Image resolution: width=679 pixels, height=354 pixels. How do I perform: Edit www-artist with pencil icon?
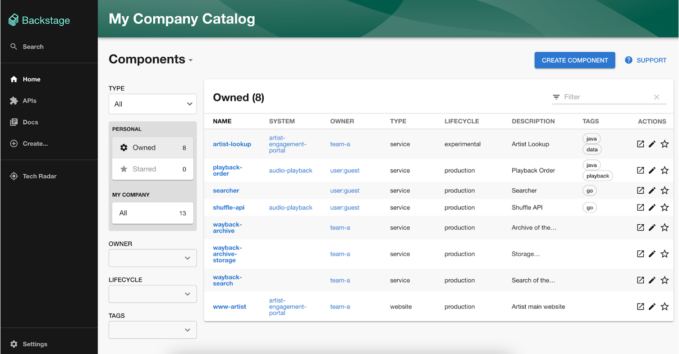coord(652,307)
